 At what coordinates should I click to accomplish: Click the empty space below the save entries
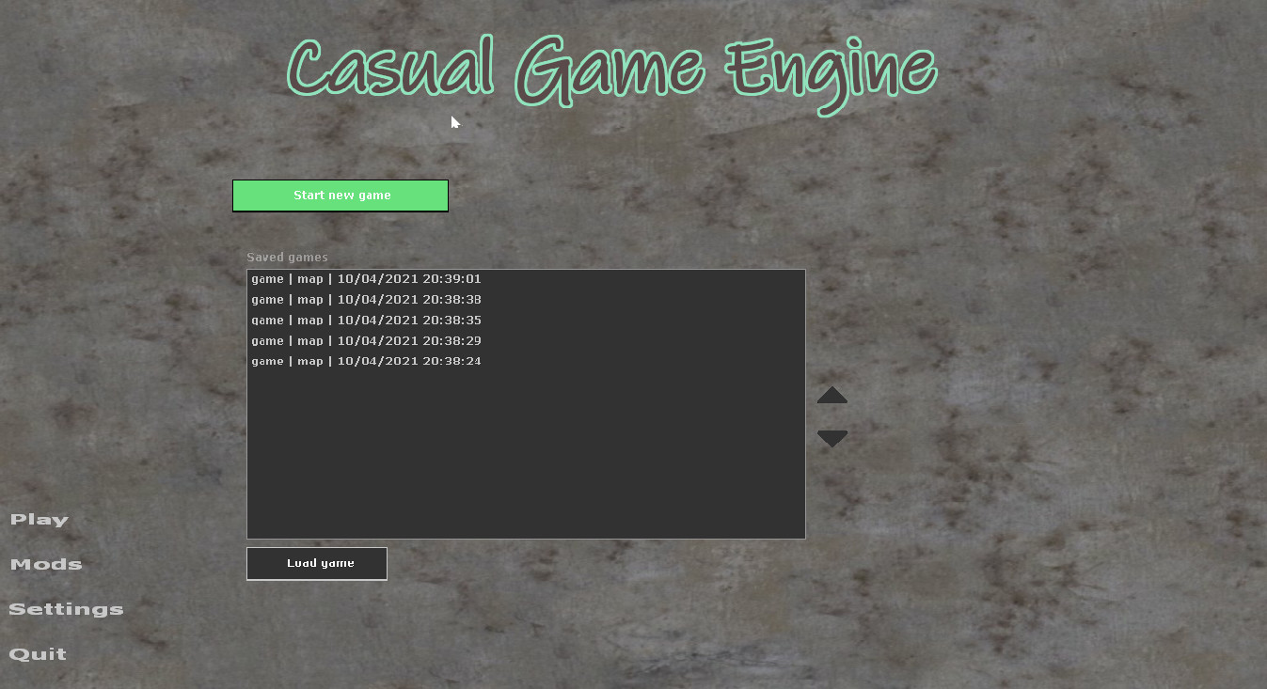pyautogui.click(x=526, y=451)
